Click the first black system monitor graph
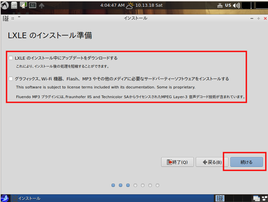This screenshot has width=268, height=202. (248, 5)
